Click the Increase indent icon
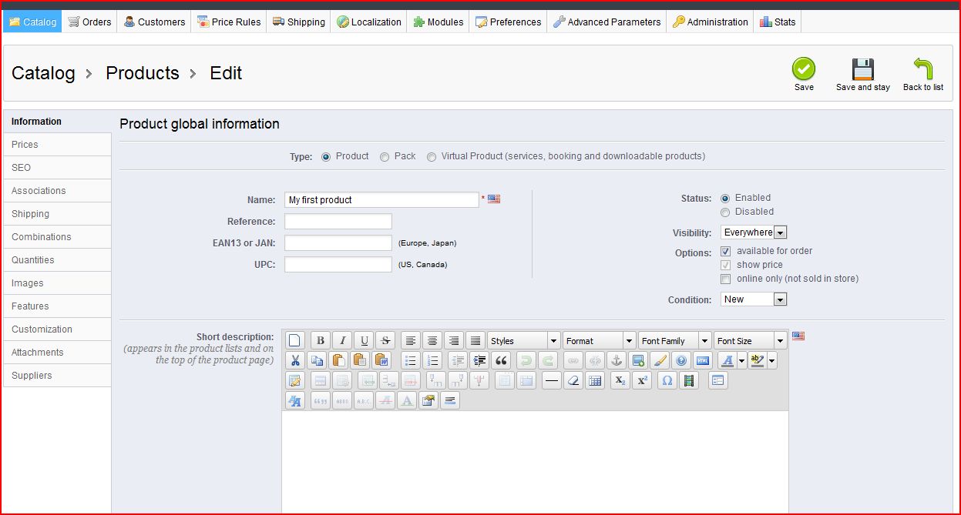Screen dimensions: 961x515 (479, 360)
